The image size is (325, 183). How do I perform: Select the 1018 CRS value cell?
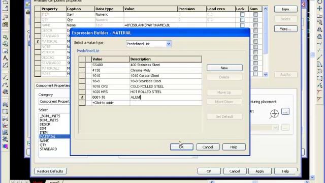coord(111,86)
